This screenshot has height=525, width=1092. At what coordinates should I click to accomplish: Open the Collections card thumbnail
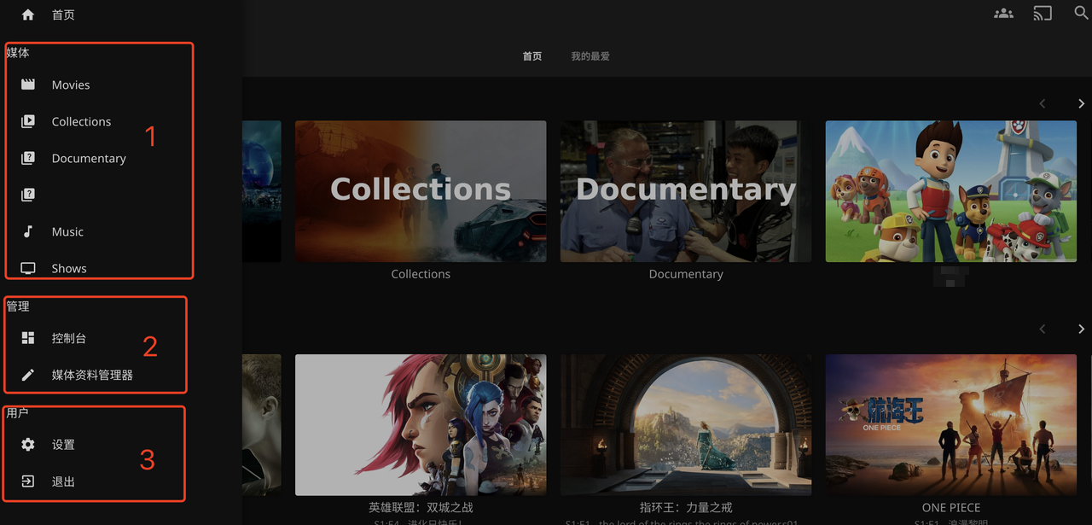pyautogui.click(x=421, y=191)
